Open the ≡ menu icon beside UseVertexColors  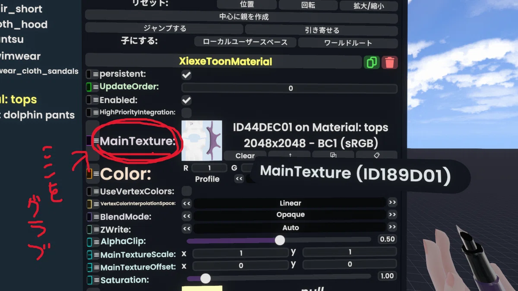point(96,191)
